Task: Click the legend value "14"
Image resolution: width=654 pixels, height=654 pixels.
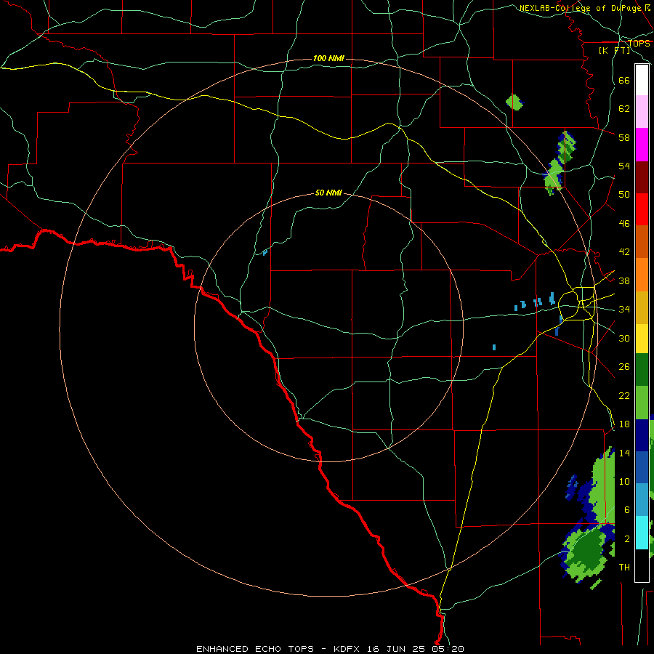Action: [x=624, y=453]
